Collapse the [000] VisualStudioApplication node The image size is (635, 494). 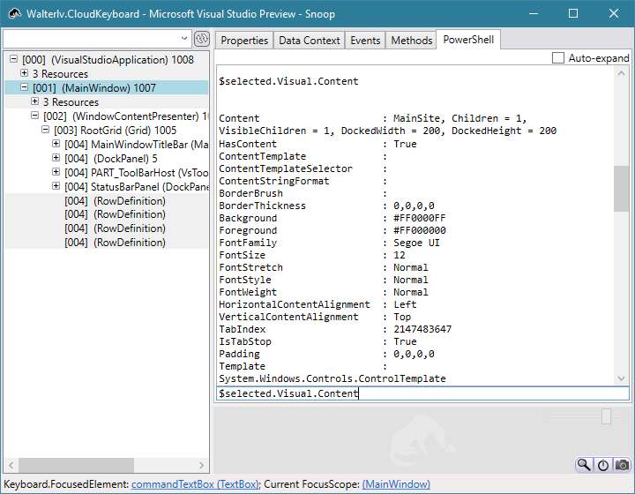13,60
